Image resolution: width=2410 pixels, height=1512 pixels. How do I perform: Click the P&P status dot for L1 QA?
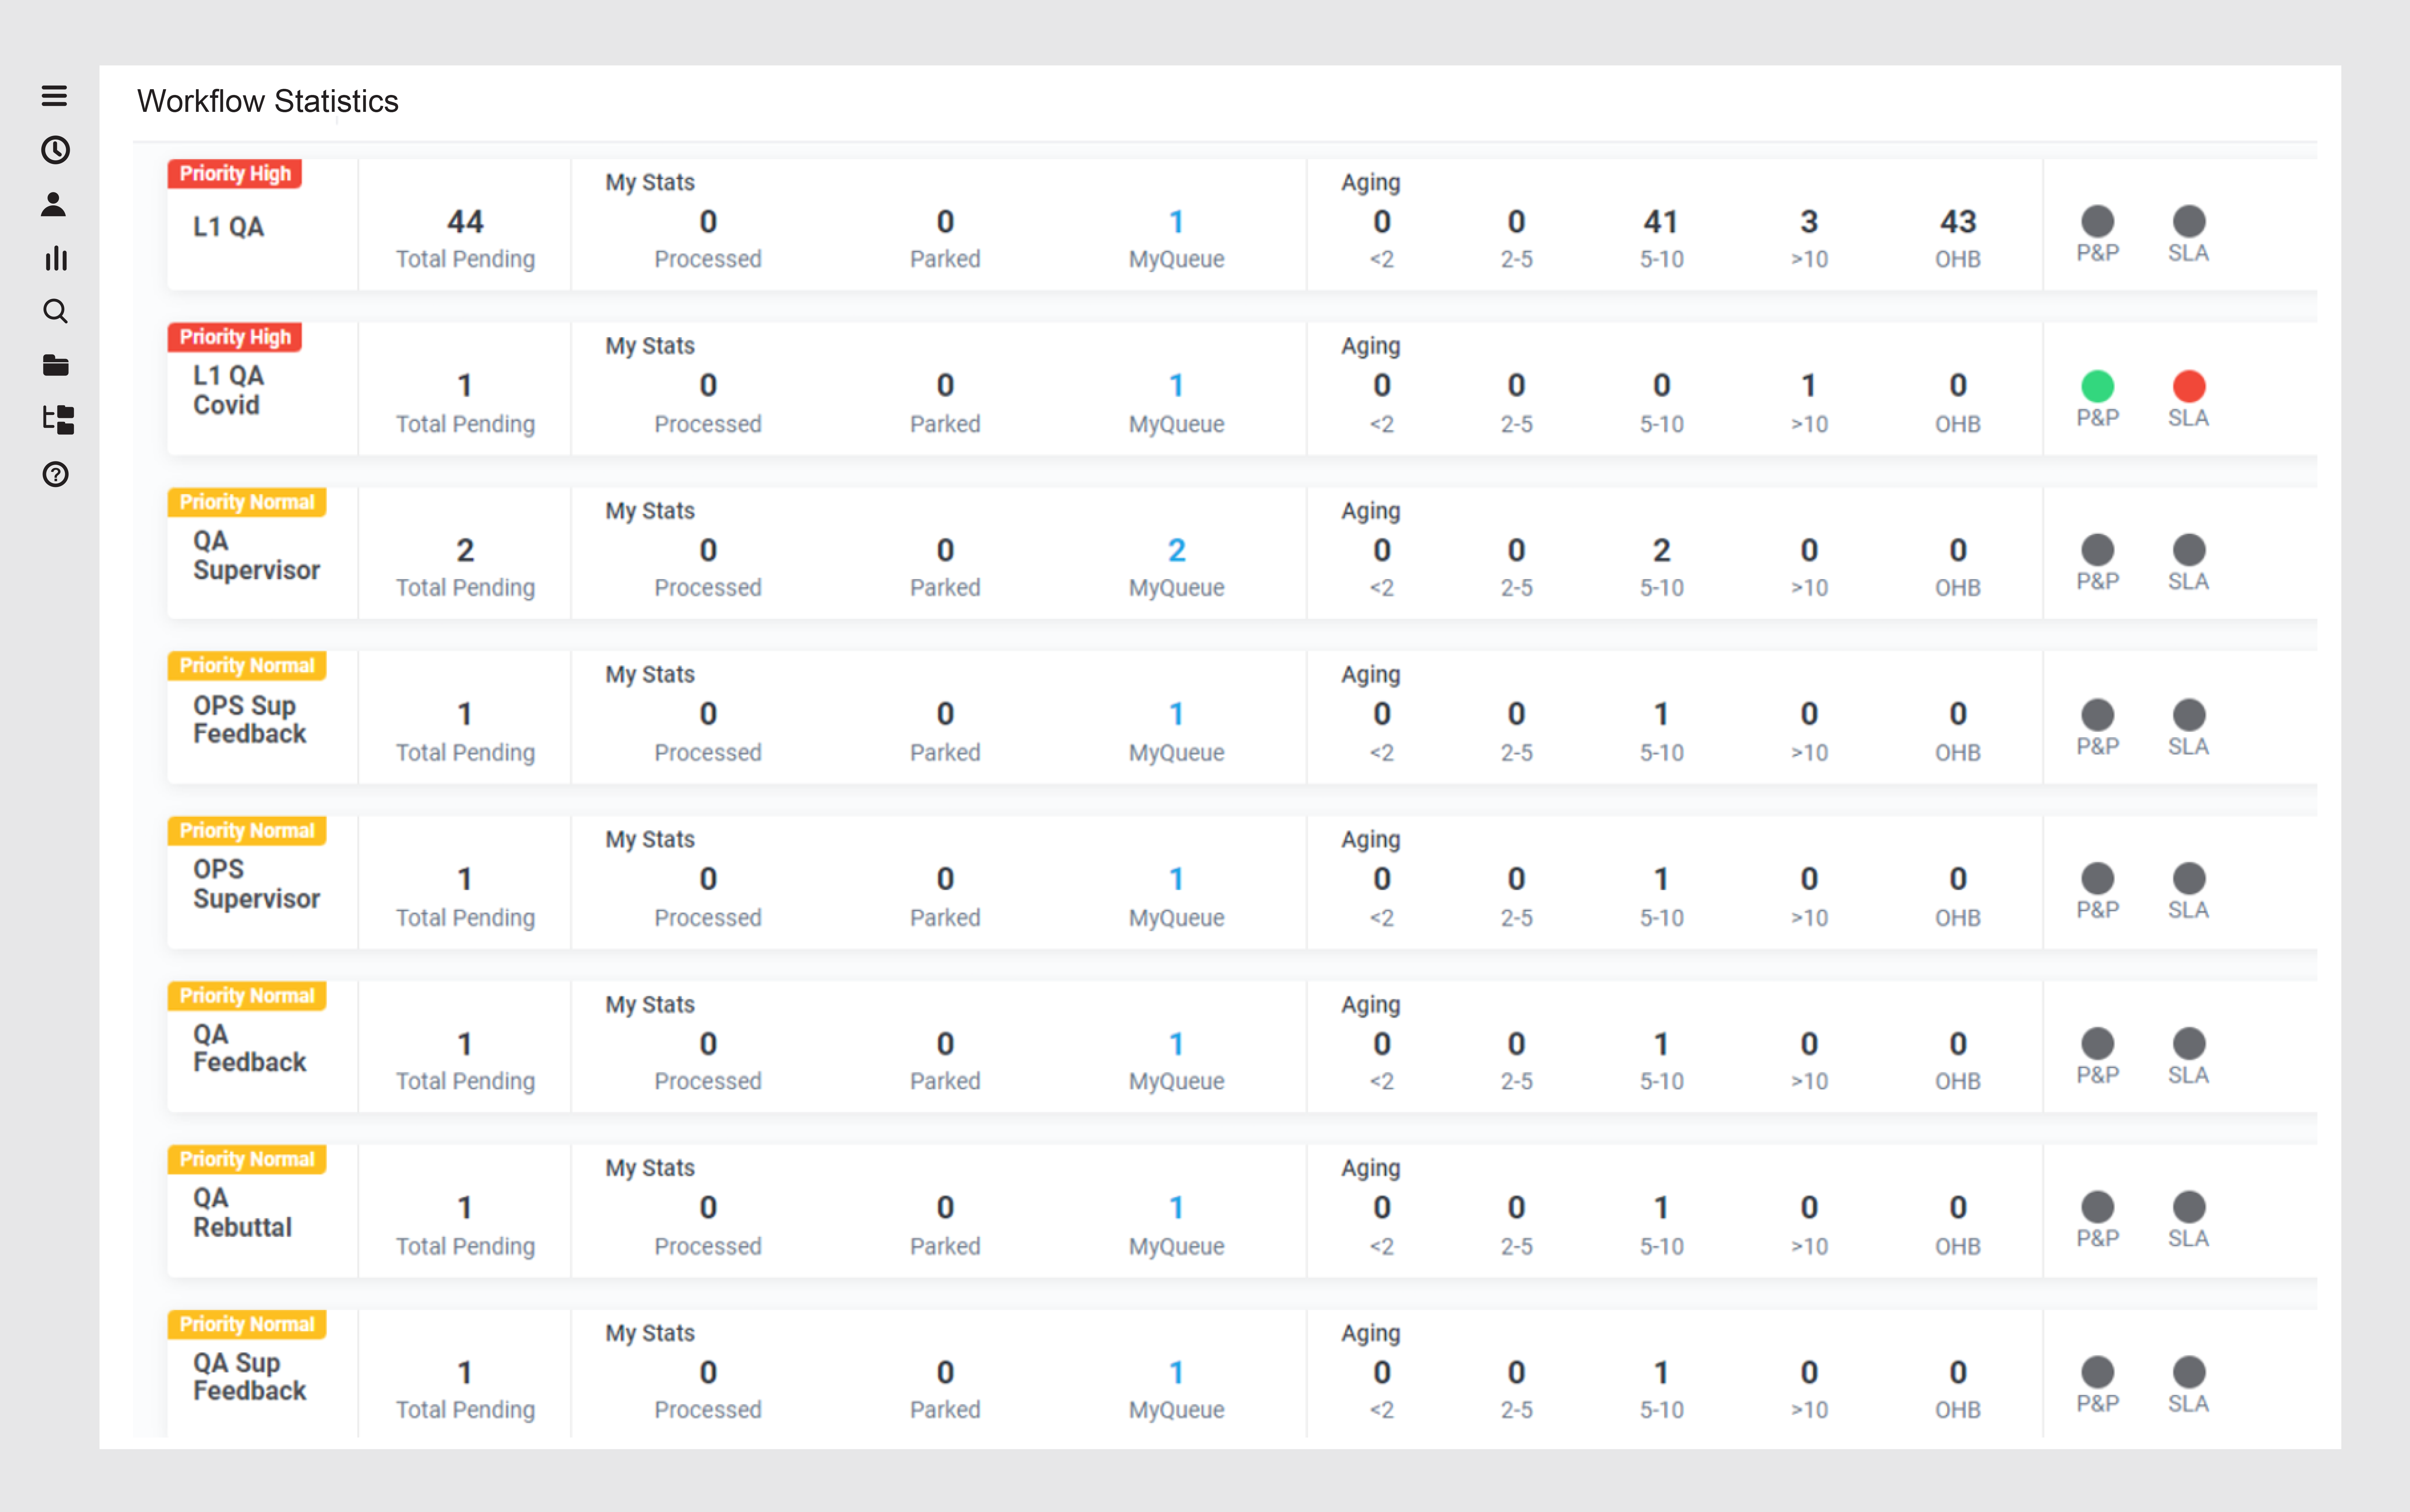pos(2097,221)
